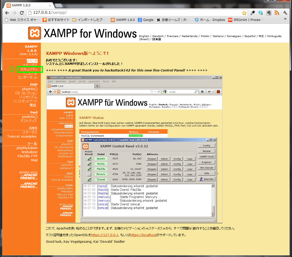The image size is (292, 257).
Task: Open Webalizer from the sidebar
Action: pos(29,152)
